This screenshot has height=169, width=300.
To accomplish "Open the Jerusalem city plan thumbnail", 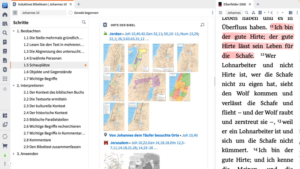I will (x=114, y=161).
